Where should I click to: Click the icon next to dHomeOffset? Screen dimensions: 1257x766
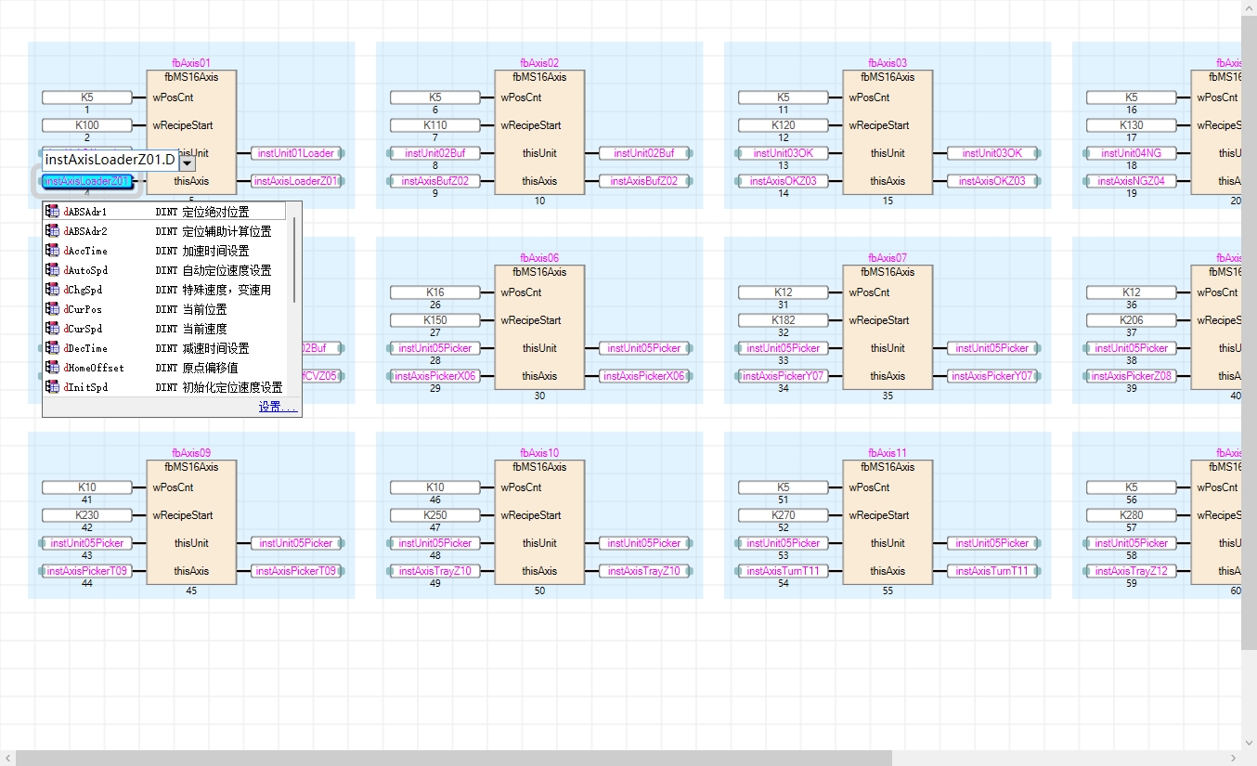(x=52, y=368)
